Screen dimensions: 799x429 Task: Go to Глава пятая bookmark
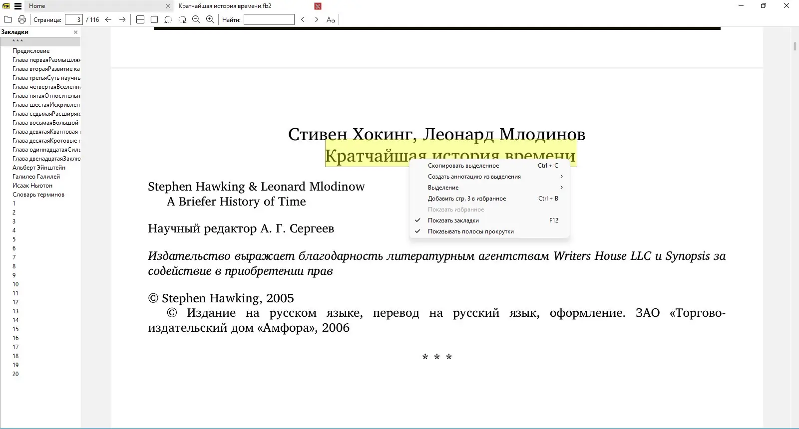pyautogui.click(x=46, y=96)
